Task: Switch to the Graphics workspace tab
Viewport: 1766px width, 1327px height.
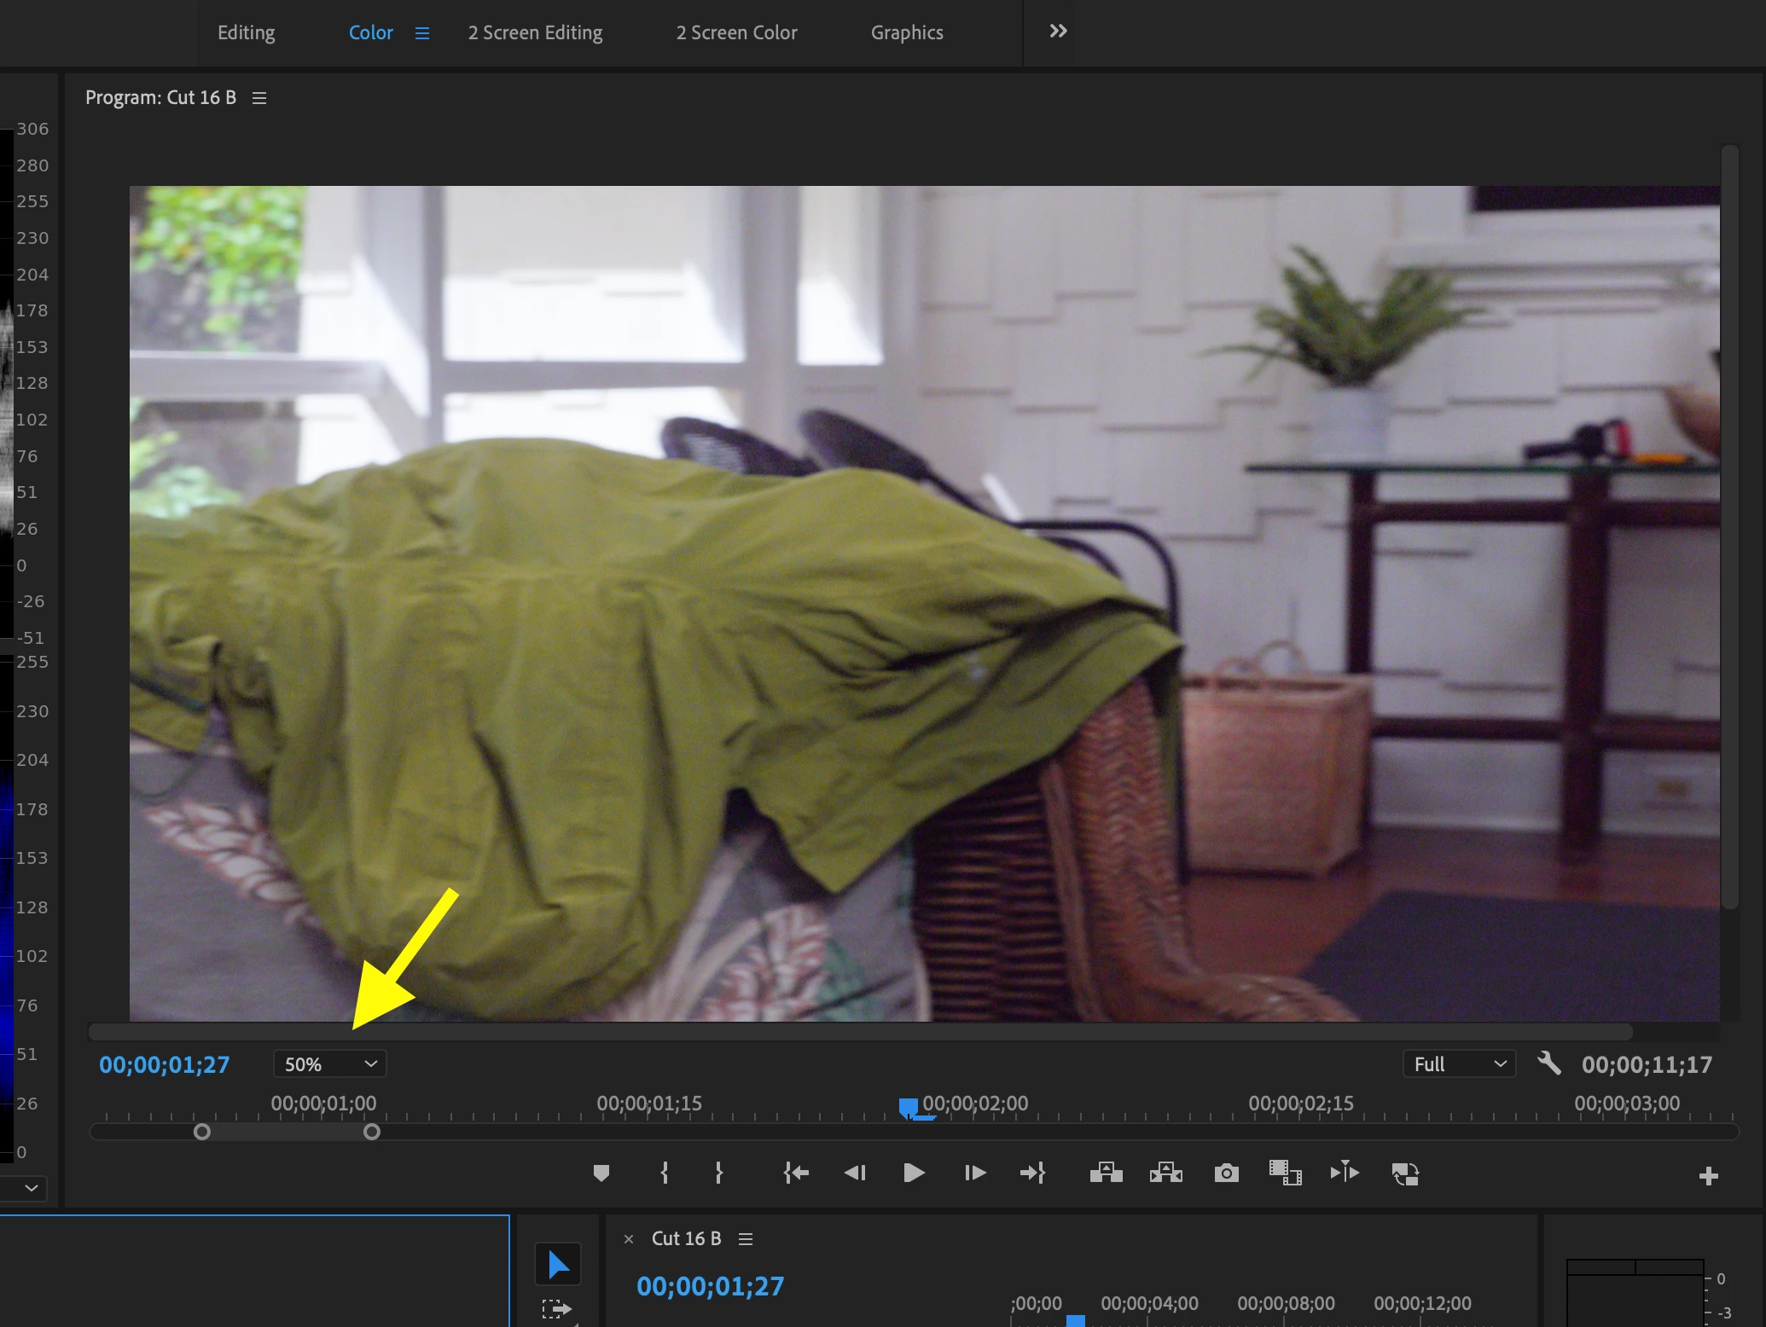Action: [907, 32]
